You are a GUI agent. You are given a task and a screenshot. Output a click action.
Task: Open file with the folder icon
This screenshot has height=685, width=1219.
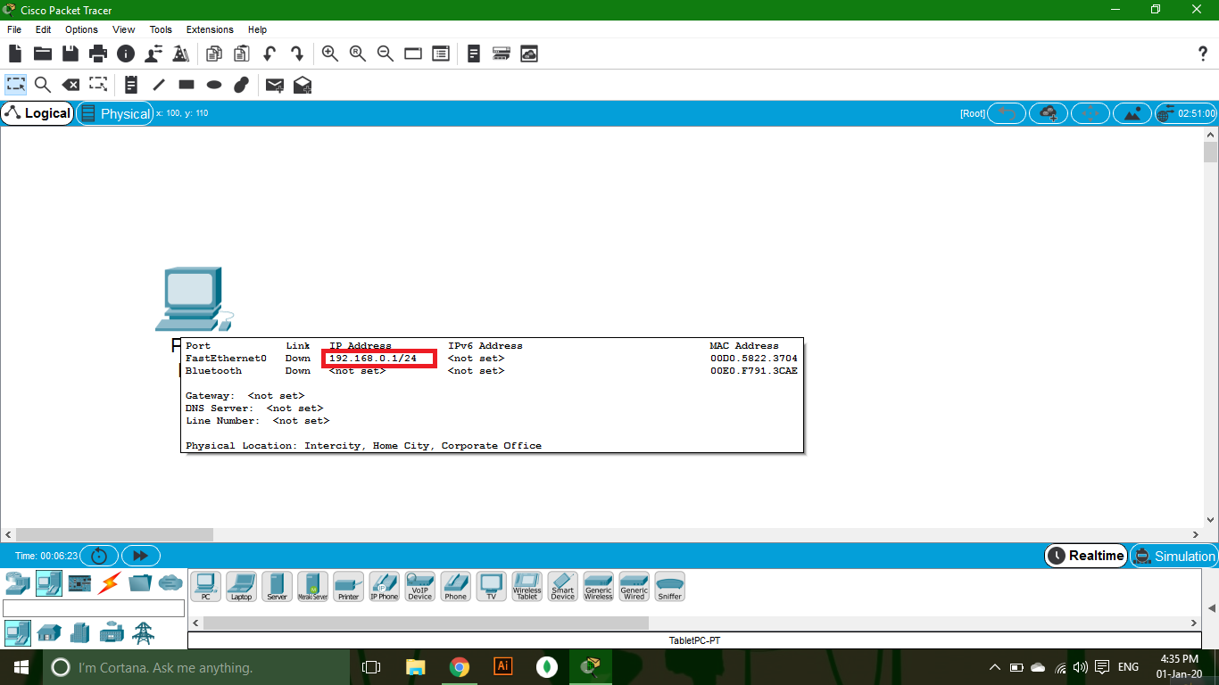point(43,54)
